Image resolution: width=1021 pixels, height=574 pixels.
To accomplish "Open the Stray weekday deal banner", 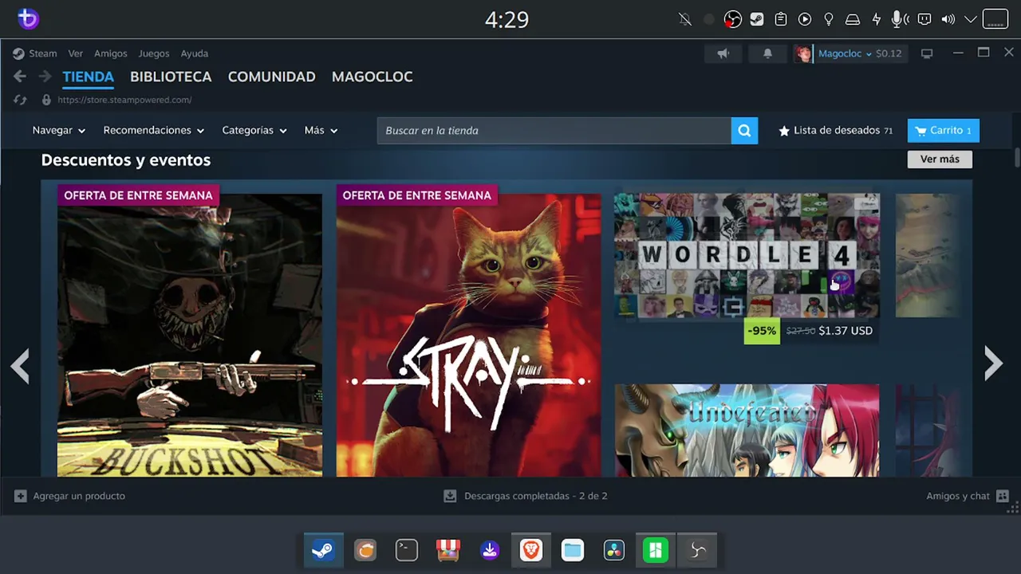I will [x=469, y=331].
